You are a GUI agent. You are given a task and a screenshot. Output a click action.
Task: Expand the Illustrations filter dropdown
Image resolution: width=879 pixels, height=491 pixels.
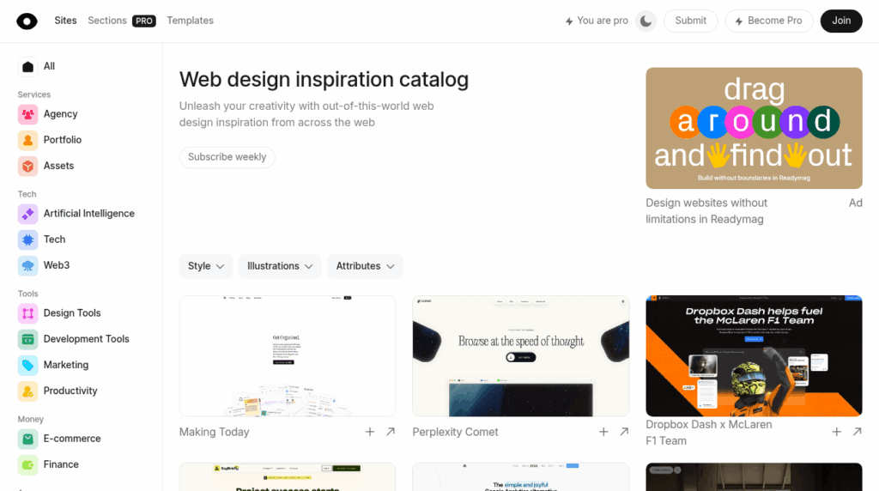pos(280,266)
